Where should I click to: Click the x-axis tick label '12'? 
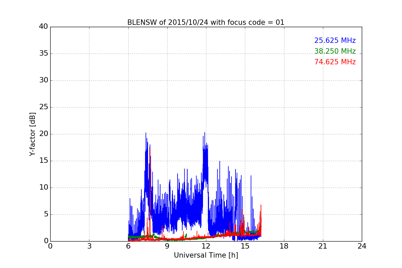point(206,246)
